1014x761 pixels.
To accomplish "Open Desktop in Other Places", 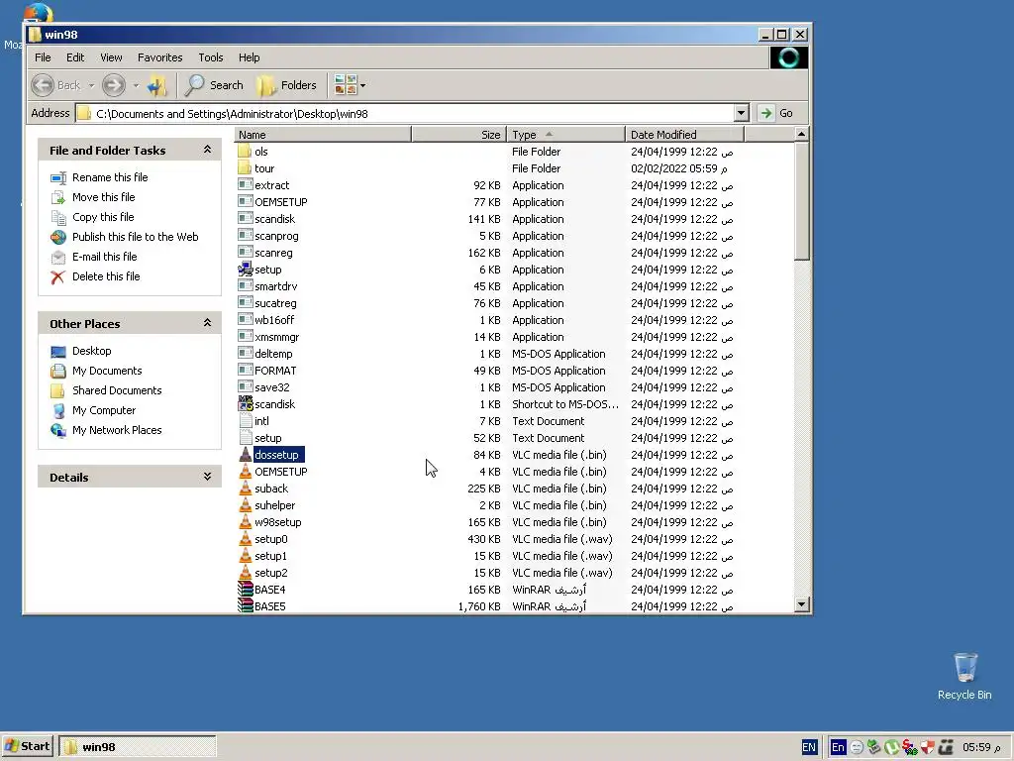I will point(92,351).
